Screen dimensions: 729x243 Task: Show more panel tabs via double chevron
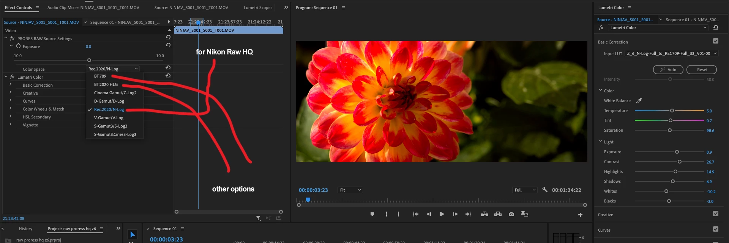pos(286,8)
